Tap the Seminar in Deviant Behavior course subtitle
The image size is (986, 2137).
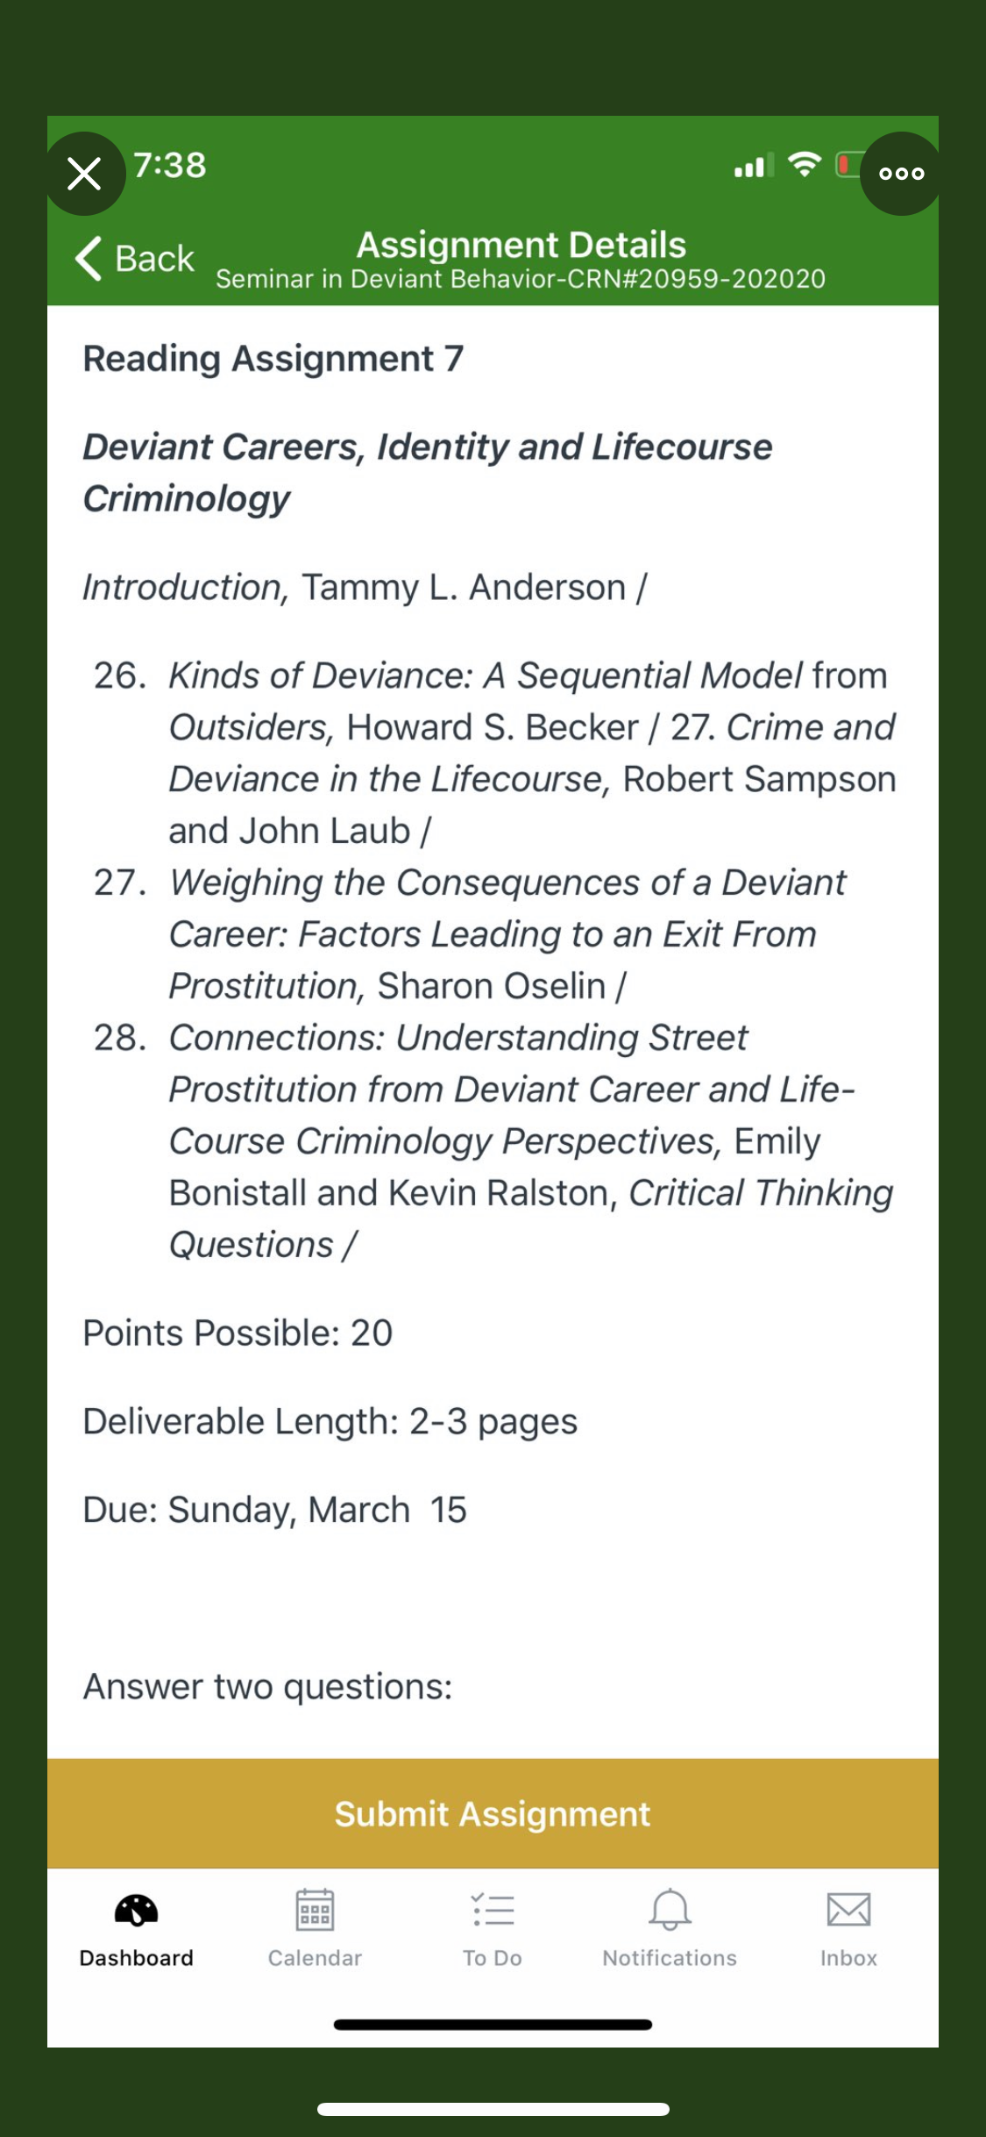tap(521, 279)
